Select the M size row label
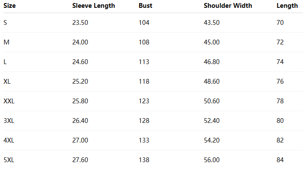The image size is (303, 170). (x=7, y=42)
